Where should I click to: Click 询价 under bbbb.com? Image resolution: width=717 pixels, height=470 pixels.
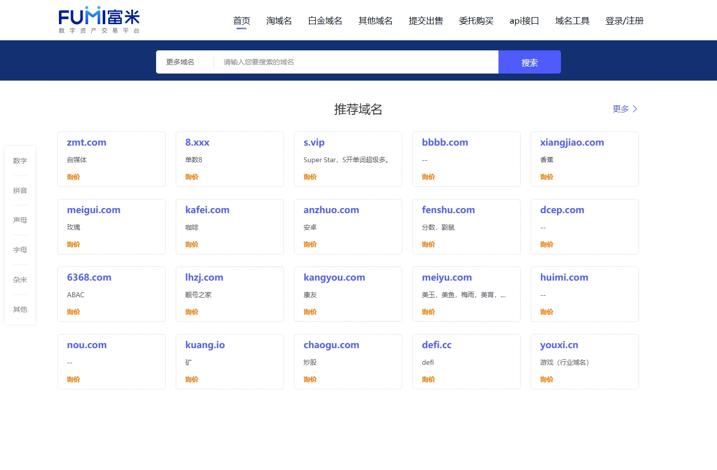tap(428, 177)
